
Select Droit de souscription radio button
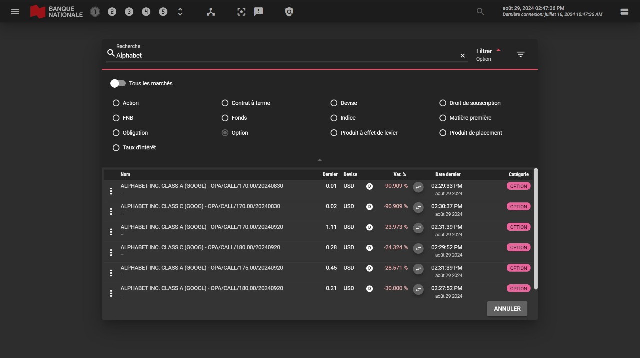443,103
